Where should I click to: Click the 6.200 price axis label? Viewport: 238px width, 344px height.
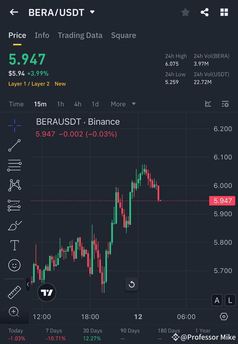pyautogui.click(x=223, y=129)
